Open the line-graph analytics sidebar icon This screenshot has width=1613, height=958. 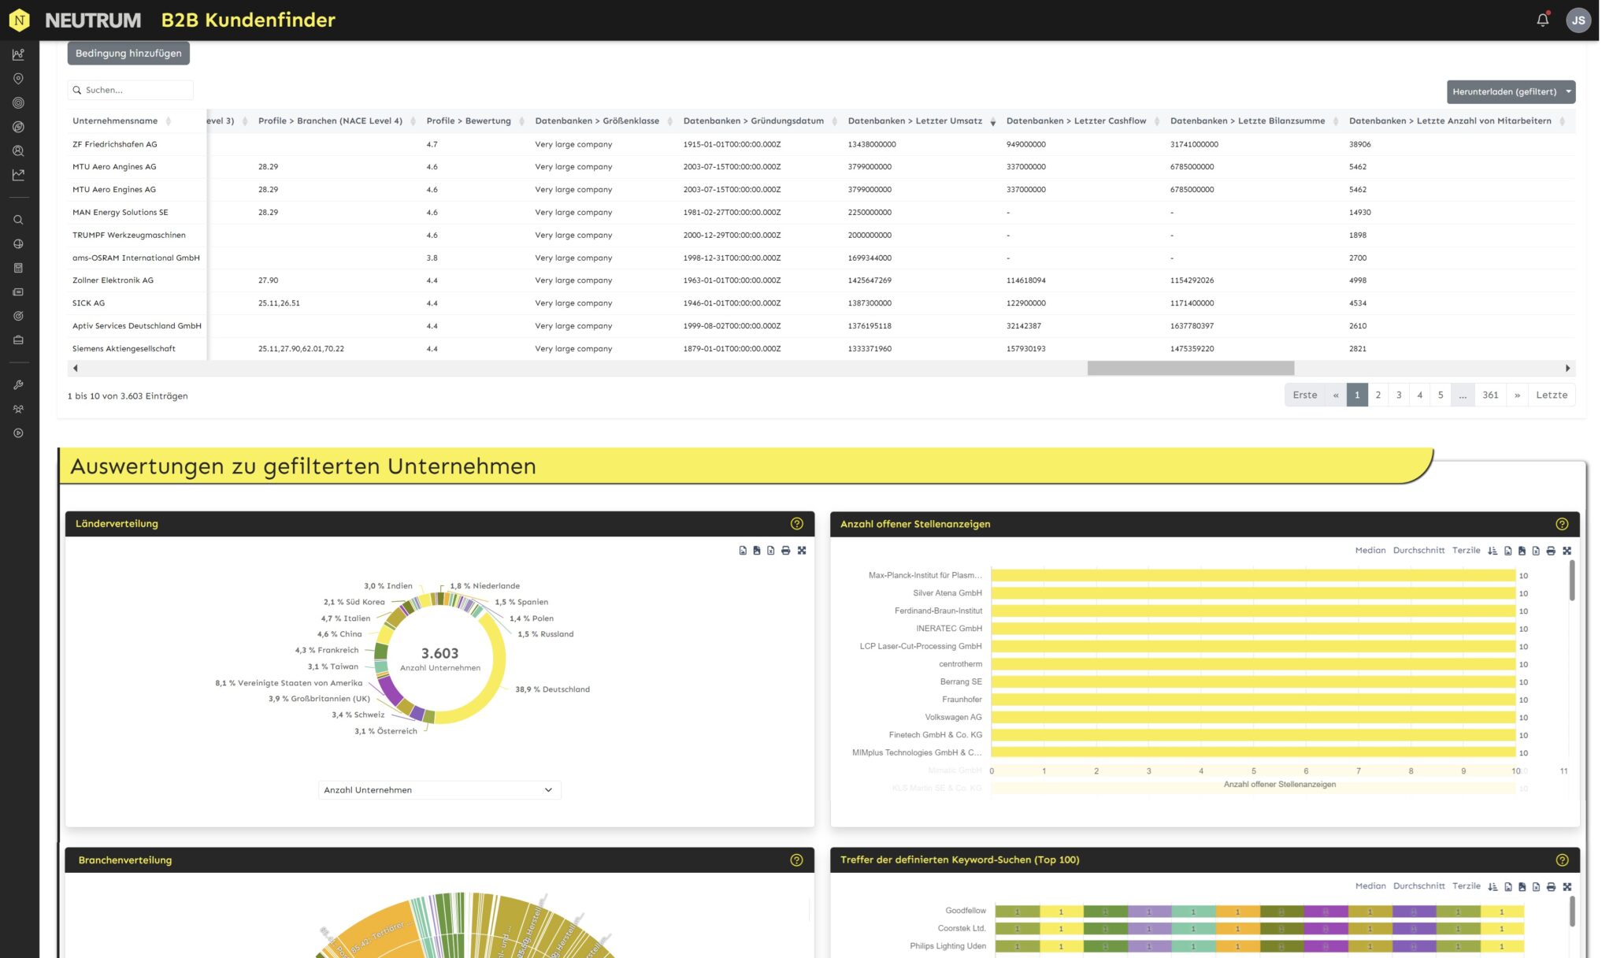pos(18,54)
